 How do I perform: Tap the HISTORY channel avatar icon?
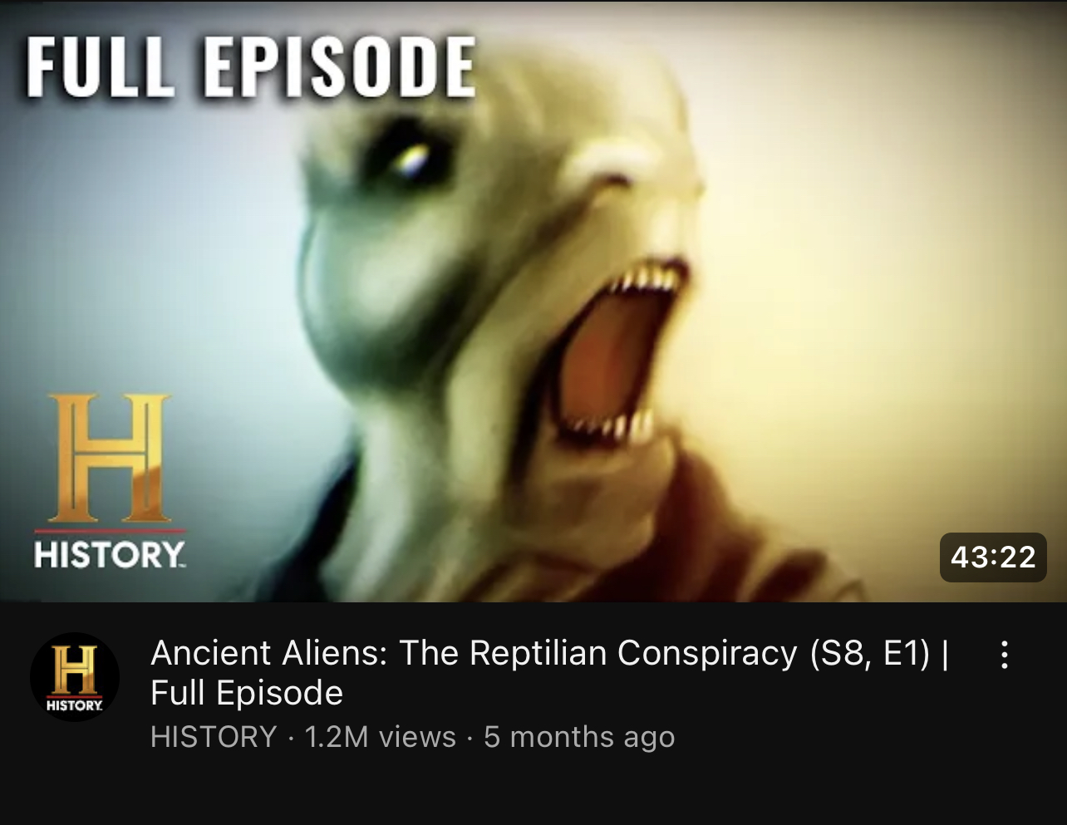pyautogui.click(x=75, y=677)
